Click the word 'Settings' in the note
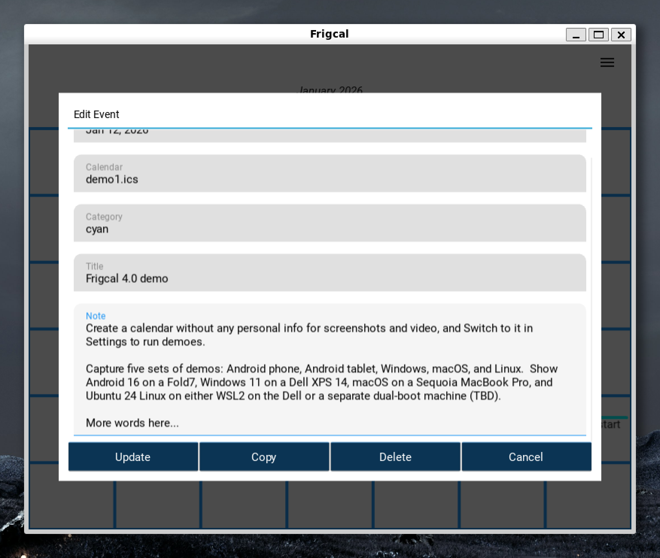The height and width of the screenshot is (558, 660). point(107,342)
